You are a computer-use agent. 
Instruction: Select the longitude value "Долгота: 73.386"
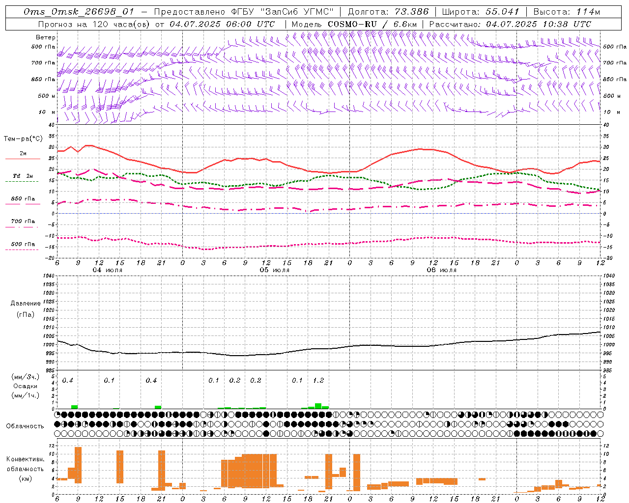coord(388,12)
